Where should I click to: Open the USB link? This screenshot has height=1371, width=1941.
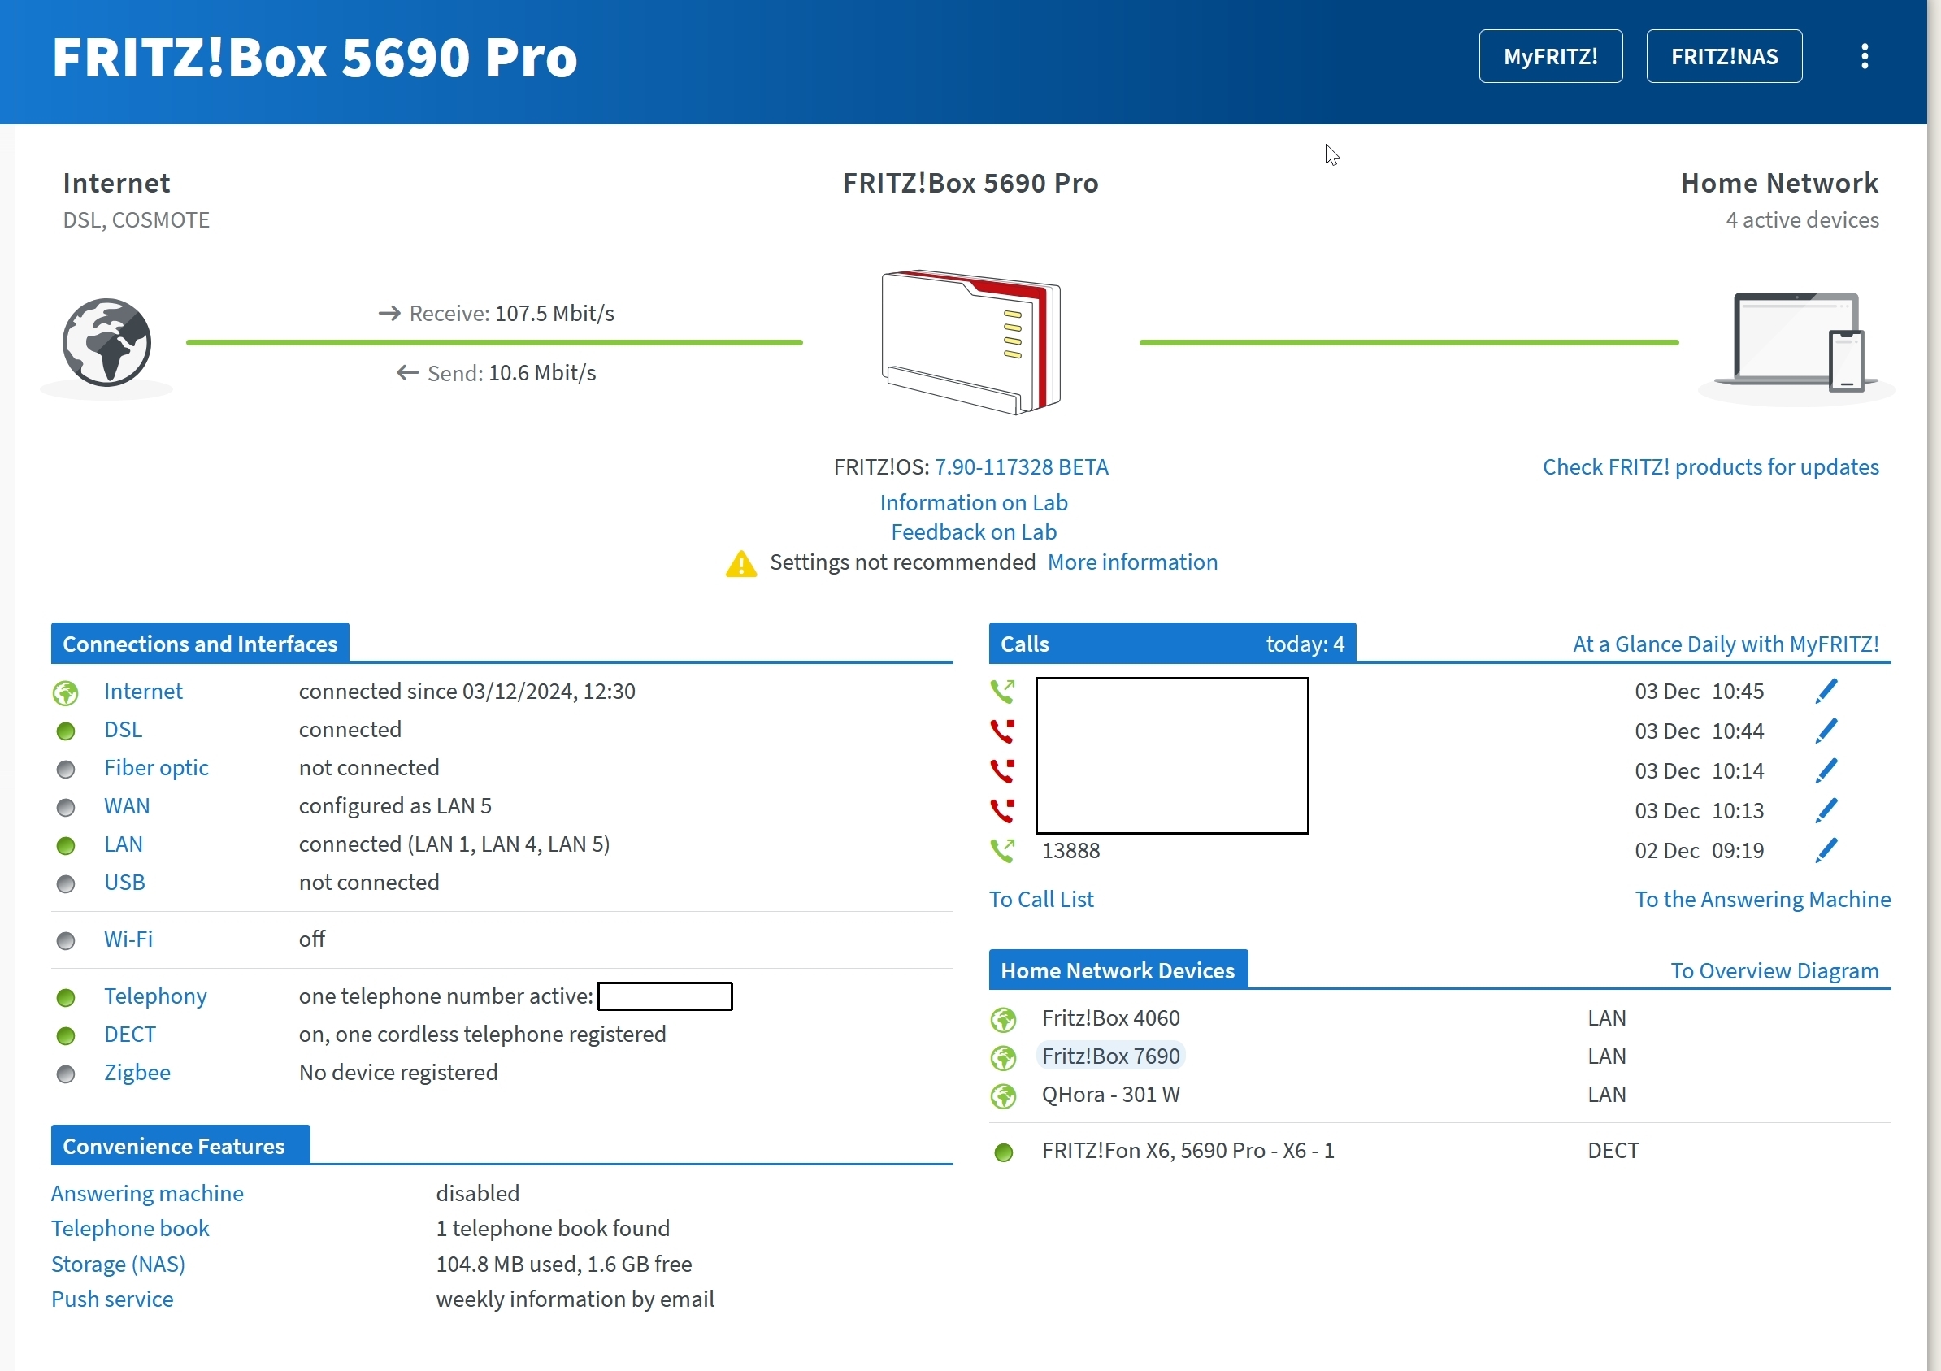[x=124, y=883]
